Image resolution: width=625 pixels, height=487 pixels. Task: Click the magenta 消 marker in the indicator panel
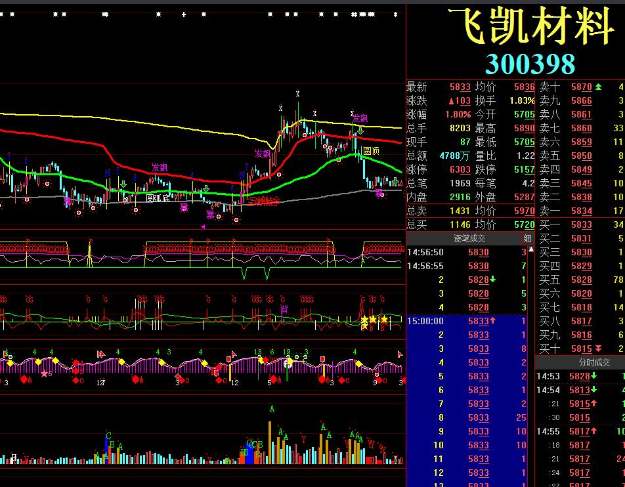284,309
